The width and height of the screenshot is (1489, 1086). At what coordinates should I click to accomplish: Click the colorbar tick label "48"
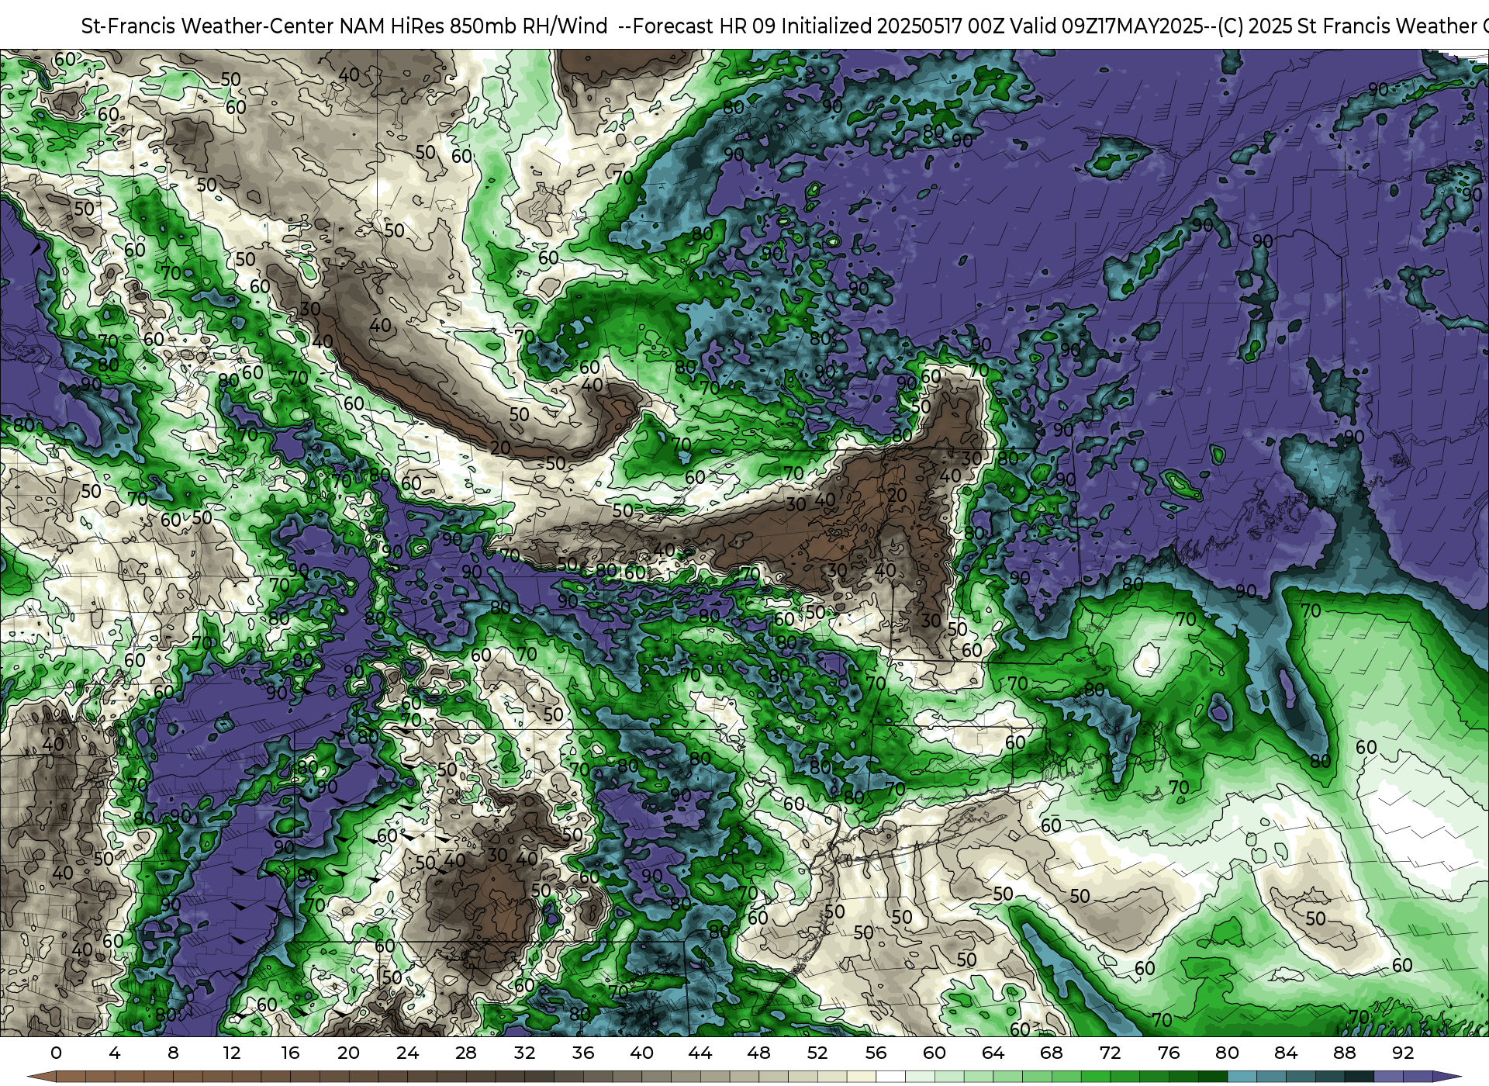point(758,1053)
